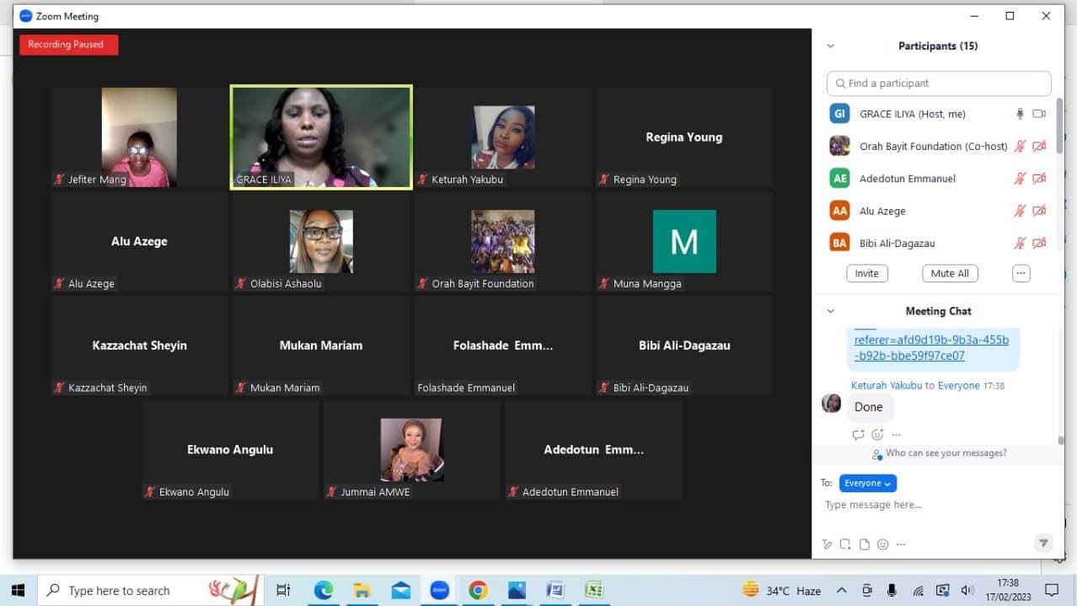Toggle GRACE ILIYA's camera in participants

[1039, 114]
